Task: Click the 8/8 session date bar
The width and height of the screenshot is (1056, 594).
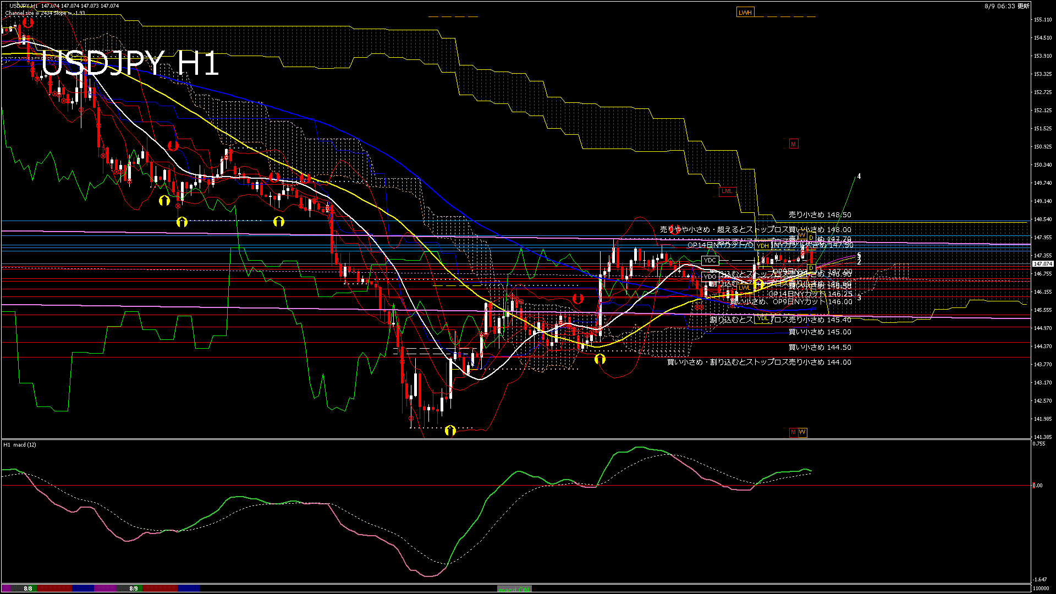Action: click(x=28, y=588)
